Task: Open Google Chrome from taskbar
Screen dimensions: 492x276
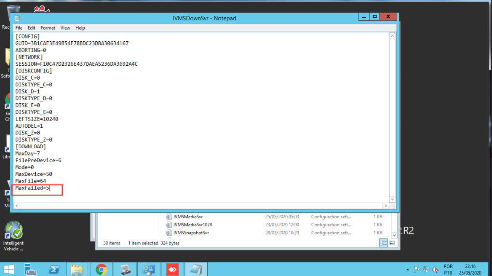Action: tap(101, 269)
